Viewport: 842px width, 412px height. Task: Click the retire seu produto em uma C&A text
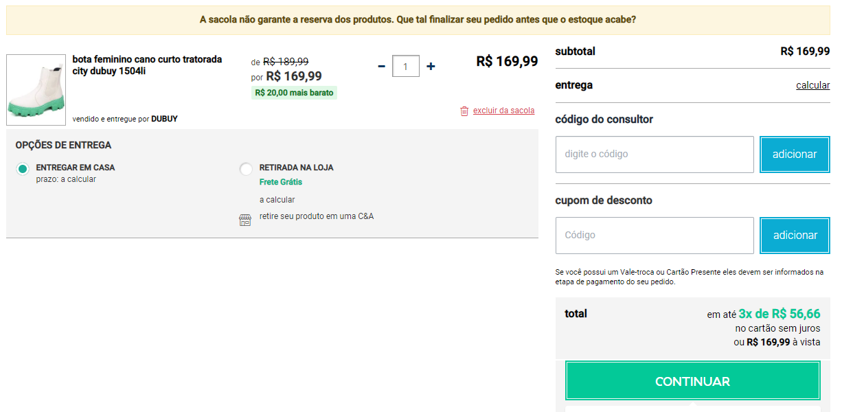pos(317,216)
